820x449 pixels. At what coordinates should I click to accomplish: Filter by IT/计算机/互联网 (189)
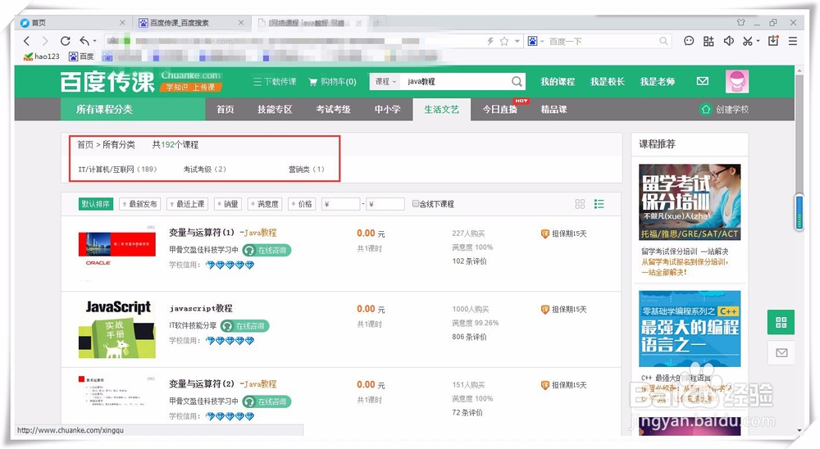point(117,170)
